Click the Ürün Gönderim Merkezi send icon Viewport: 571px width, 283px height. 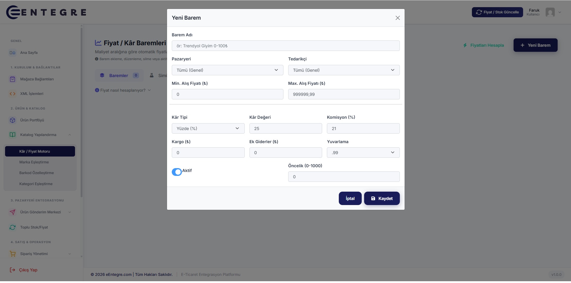[13, 212]
